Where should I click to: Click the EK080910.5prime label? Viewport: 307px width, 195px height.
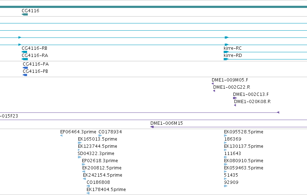click(x=244, y=161)
